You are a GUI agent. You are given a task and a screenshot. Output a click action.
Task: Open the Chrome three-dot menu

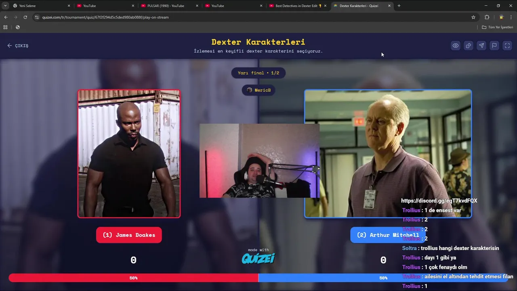pyautogui.click(x=511, y=17)
